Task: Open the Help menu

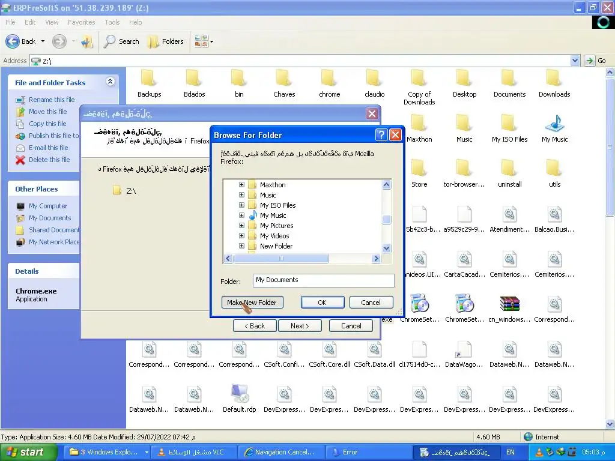Action: point(135,22)
